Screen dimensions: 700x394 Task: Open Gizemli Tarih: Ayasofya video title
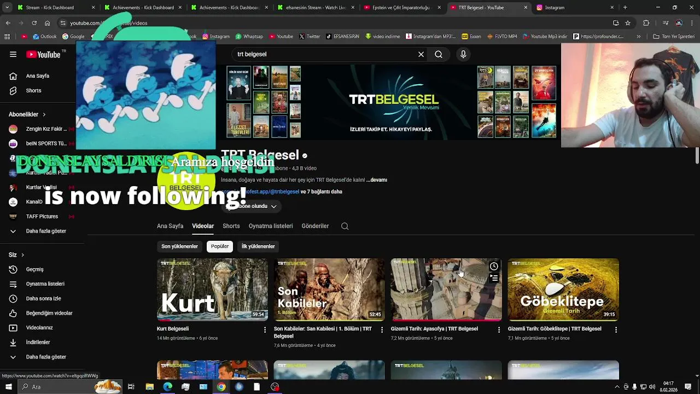(434, 329)
